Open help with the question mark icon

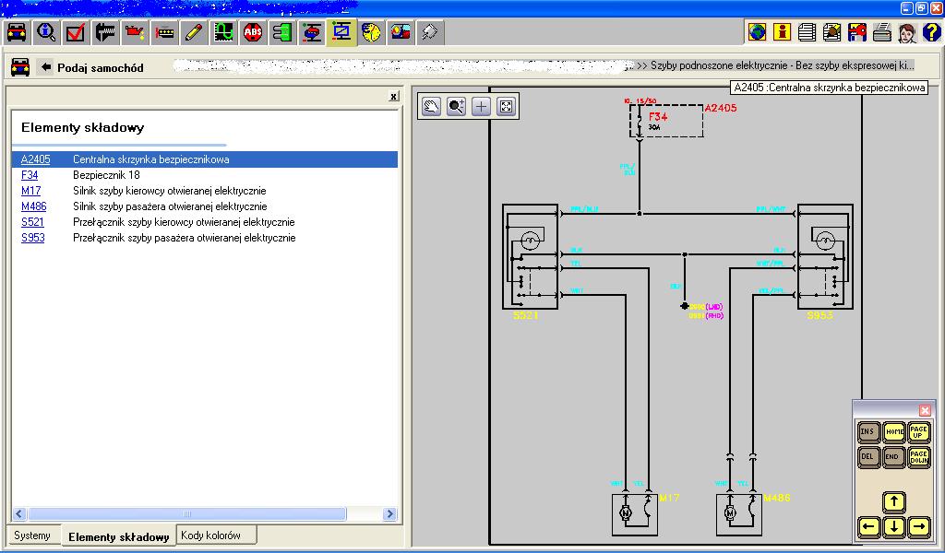(931, 33)
